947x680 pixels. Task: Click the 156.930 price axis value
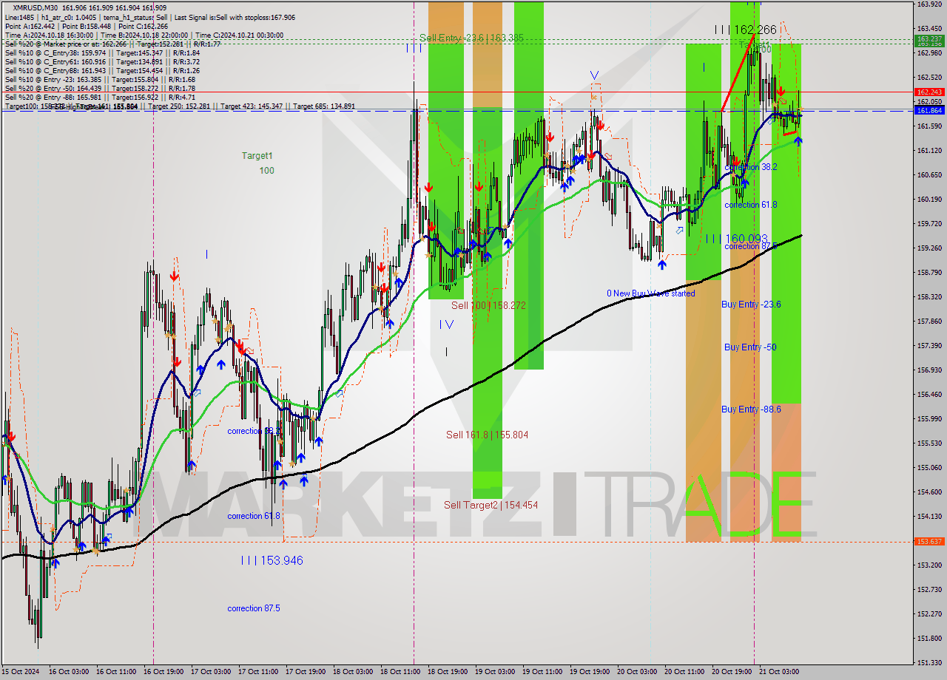pyautogui.click(x=929, y=370)
